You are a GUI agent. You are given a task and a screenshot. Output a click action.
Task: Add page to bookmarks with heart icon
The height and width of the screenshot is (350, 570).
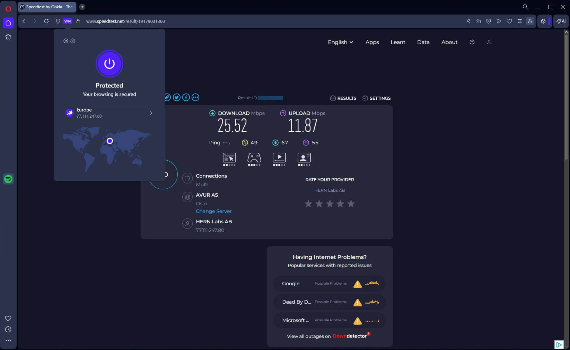point(509,21)
